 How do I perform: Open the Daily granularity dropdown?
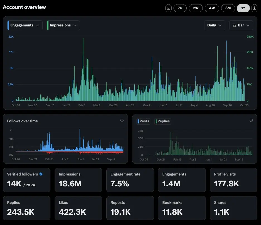214,25
